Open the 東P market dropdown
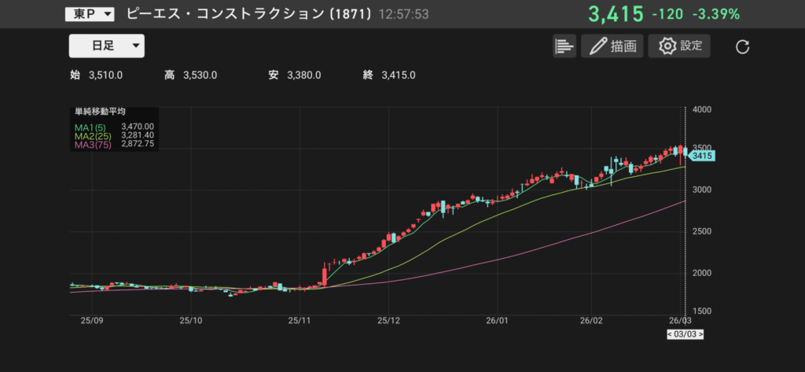Viewport: 805px width, 372px height. 90,14
